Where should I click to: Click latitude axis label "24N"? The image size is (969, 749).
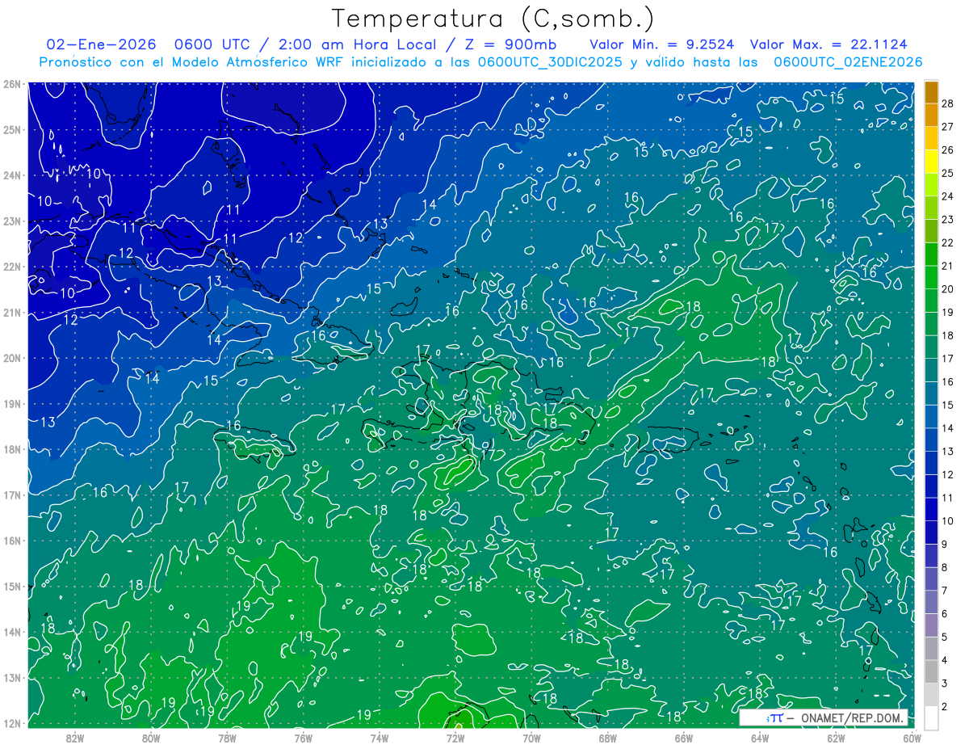(x=11, y=175)
